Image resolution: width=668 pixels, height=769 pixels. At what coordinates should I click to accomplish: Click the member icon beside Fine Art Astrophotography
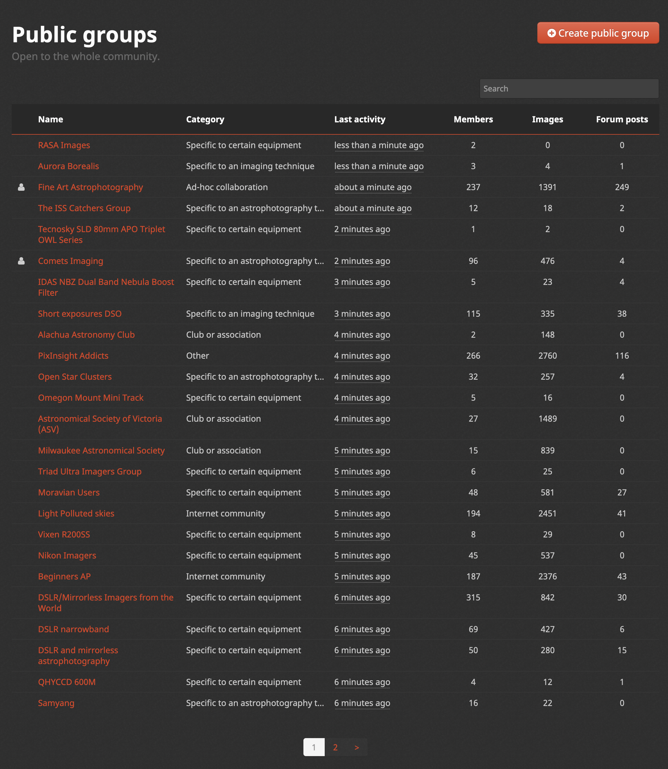pyautogui.click(x=21, y=187)
